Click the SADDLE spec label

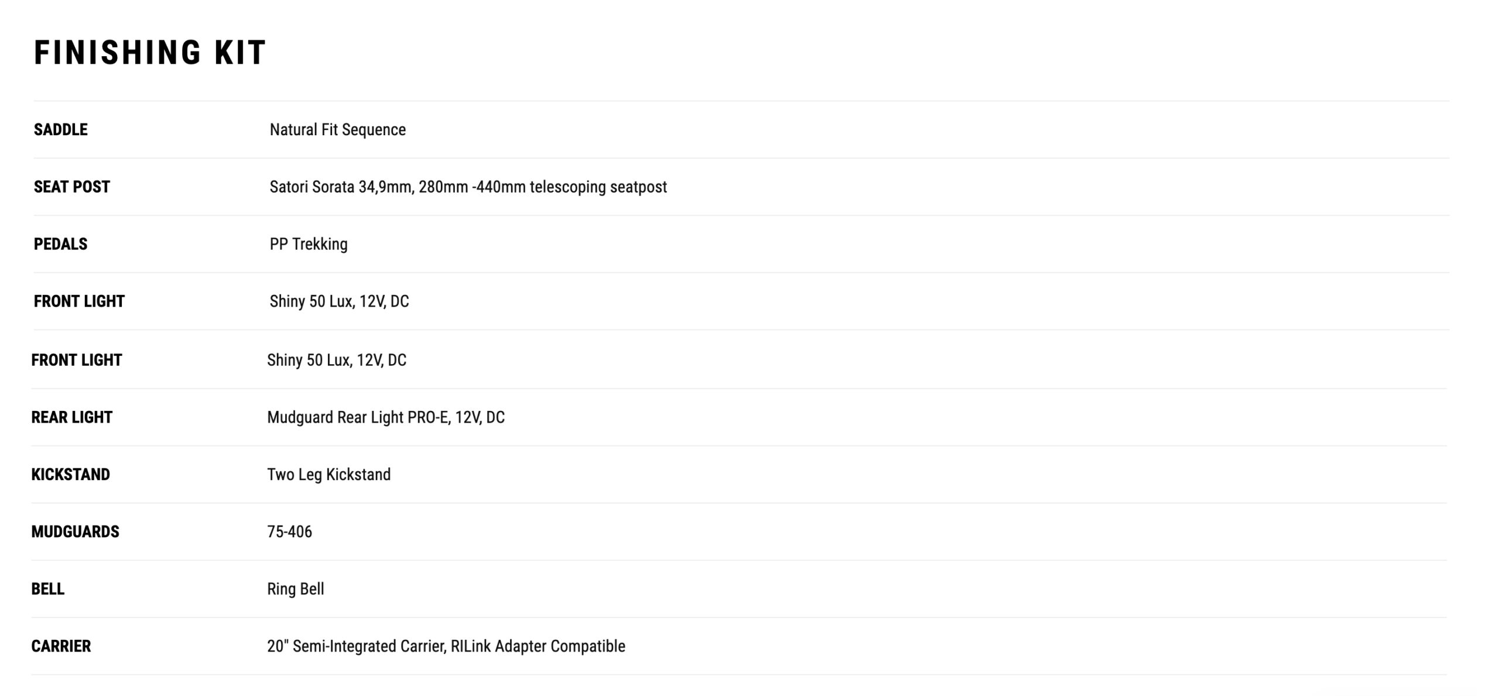(x=60, y=129)
